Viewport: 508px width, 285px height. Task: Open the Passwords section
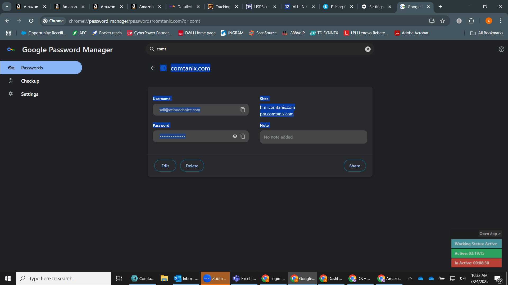coord(41,68)
